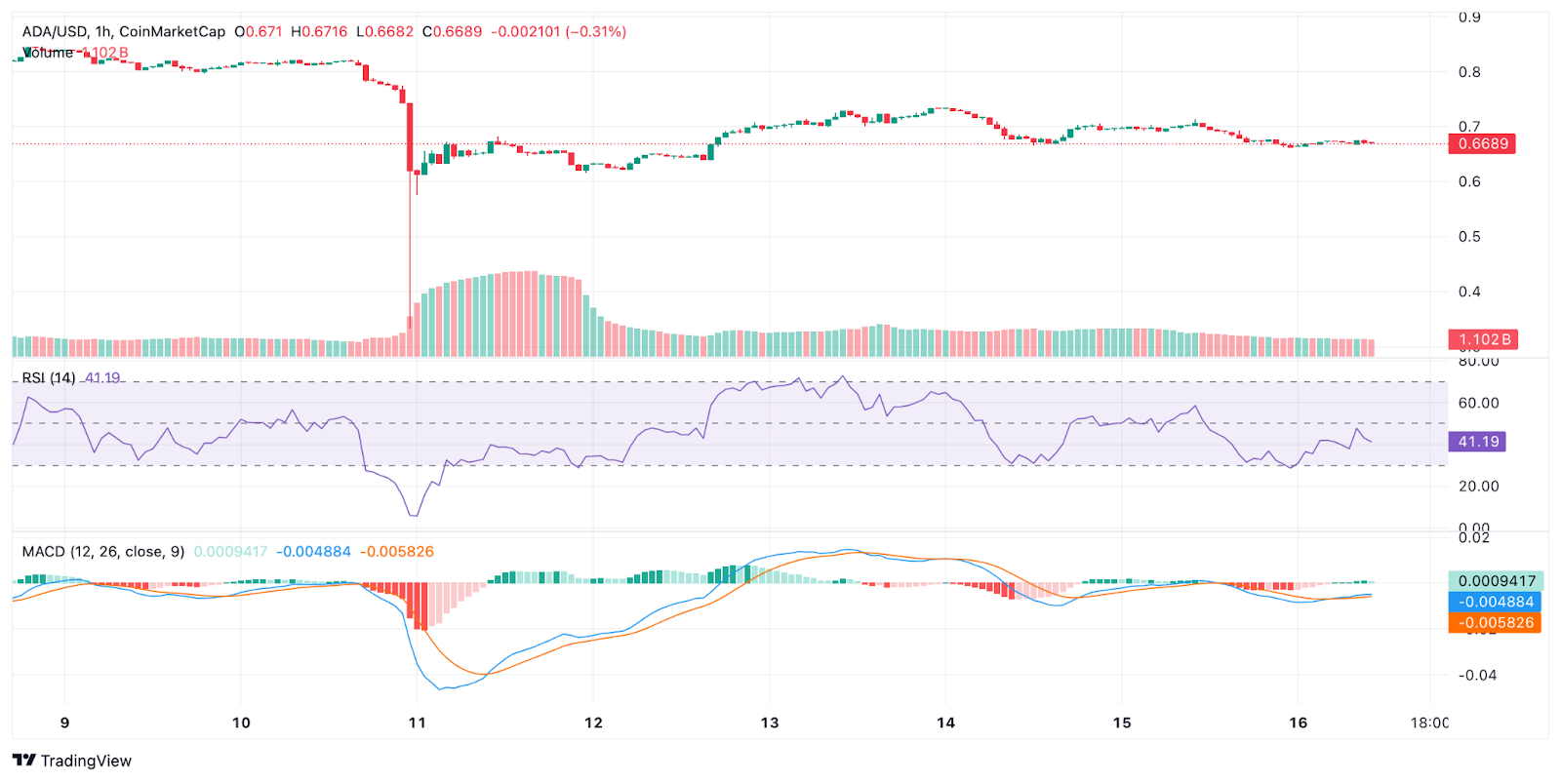Click the red 1.102 B volume tag
The image size is (1561, 782).
point(1483,339)
